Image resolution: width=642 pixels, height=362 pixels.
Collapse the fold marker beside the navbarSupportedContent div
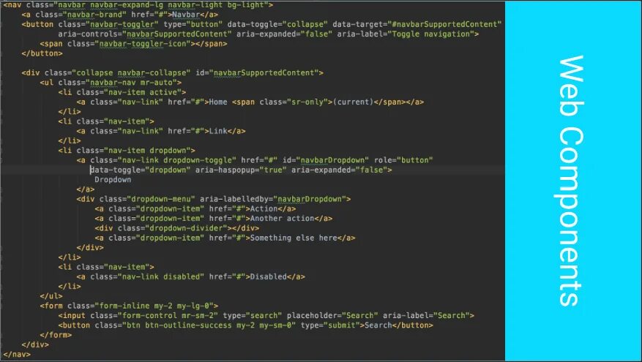(x=1, y=73)
